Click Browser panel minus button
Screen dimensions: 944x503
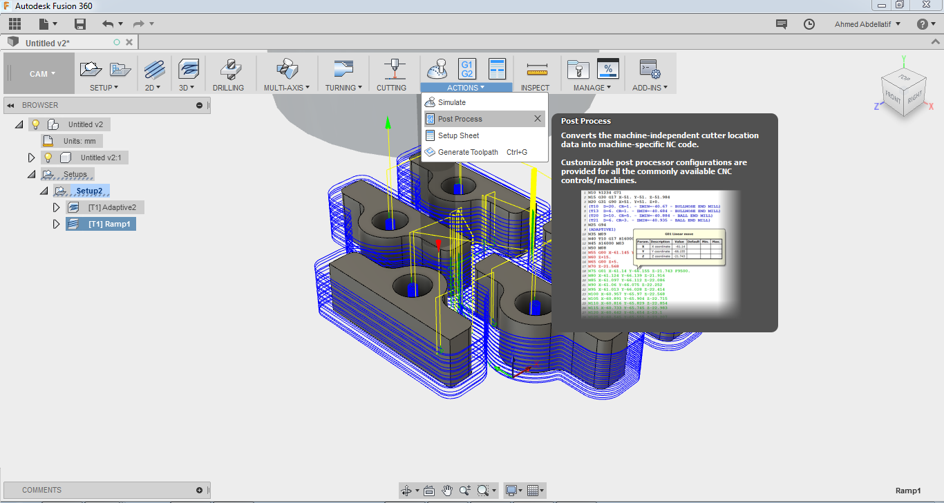(x=200, y=105)
